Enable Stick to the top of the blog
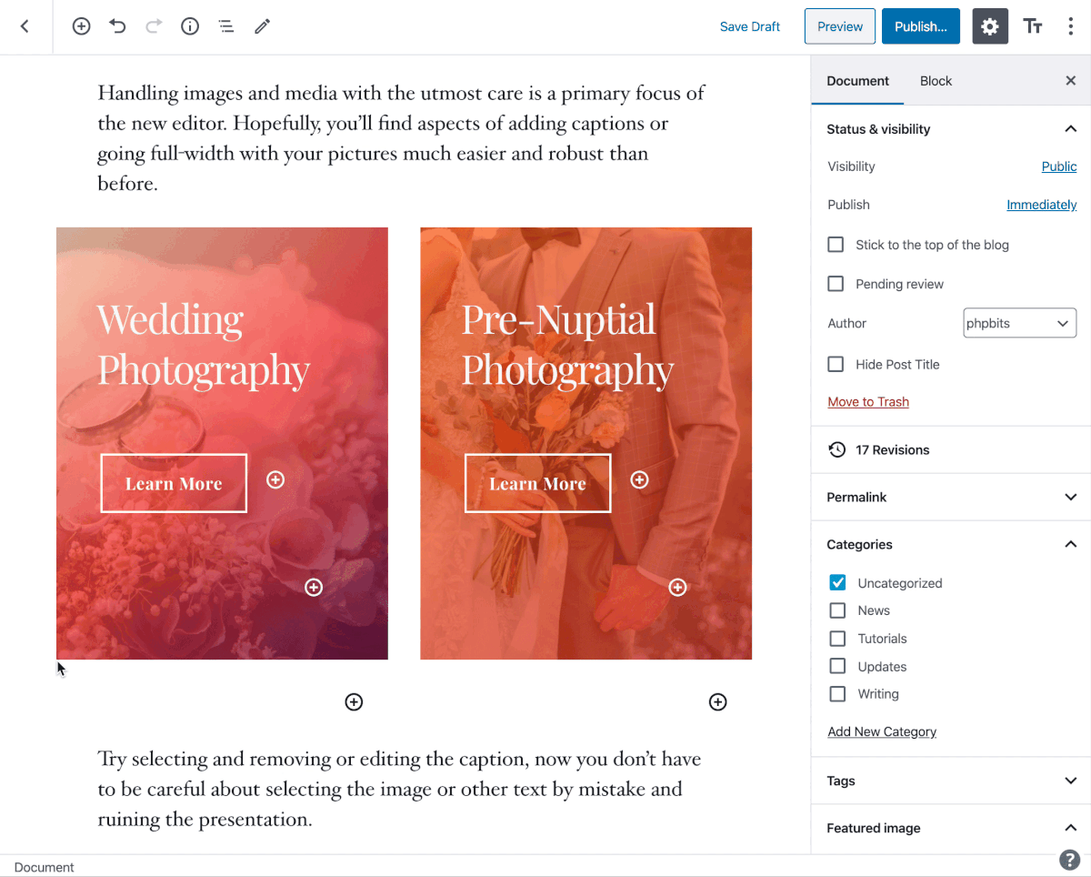This screenshot has height=877, width=1091. [x=836, y=245]
